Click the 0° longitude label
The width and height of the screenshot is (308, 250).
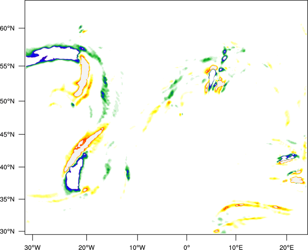[187, 247]
